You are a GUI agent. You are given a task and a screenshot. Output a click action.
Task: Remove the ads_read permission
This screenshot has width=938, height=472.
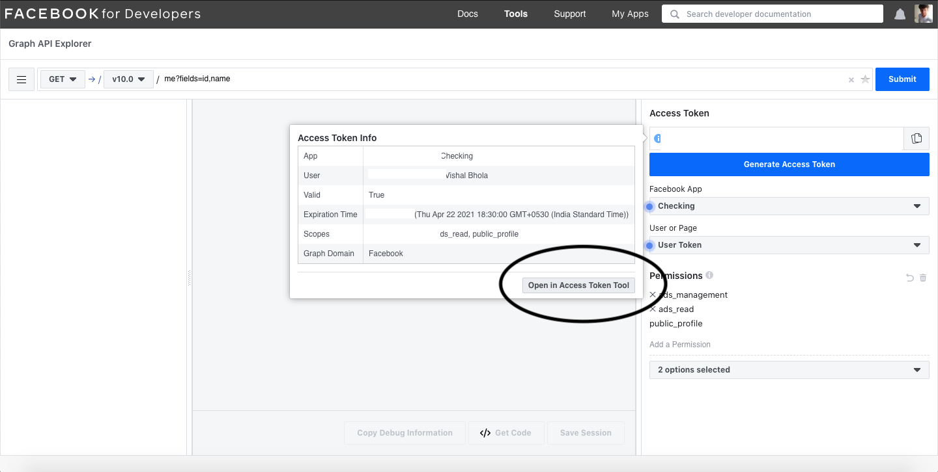pos(653,309)
